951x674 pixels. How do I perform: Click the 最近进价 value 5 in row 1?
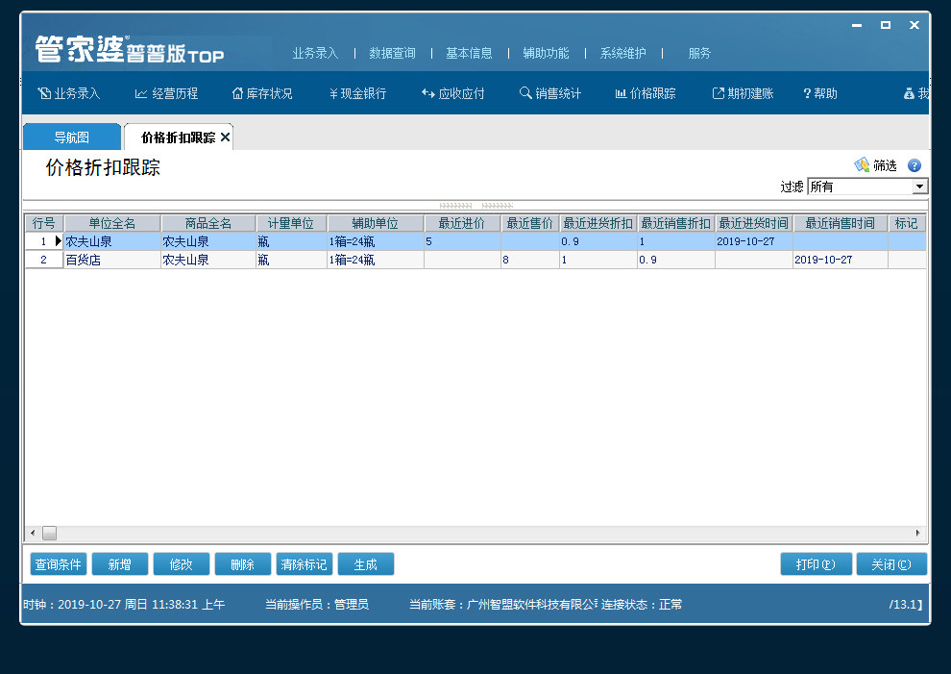462,241
